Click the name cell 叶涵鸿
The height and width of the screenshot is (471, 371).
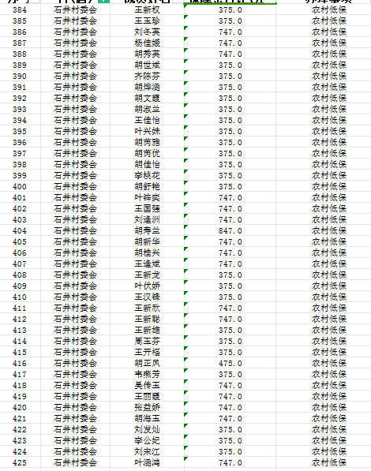147,462
